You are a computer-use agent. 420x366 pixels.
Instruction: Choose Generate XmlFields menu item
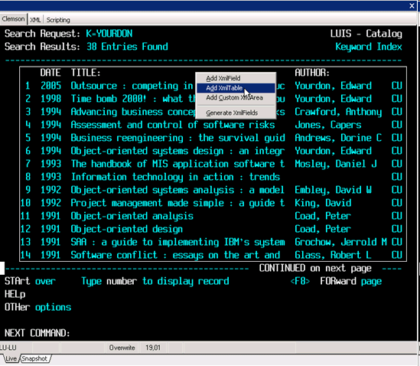point(236,113)
